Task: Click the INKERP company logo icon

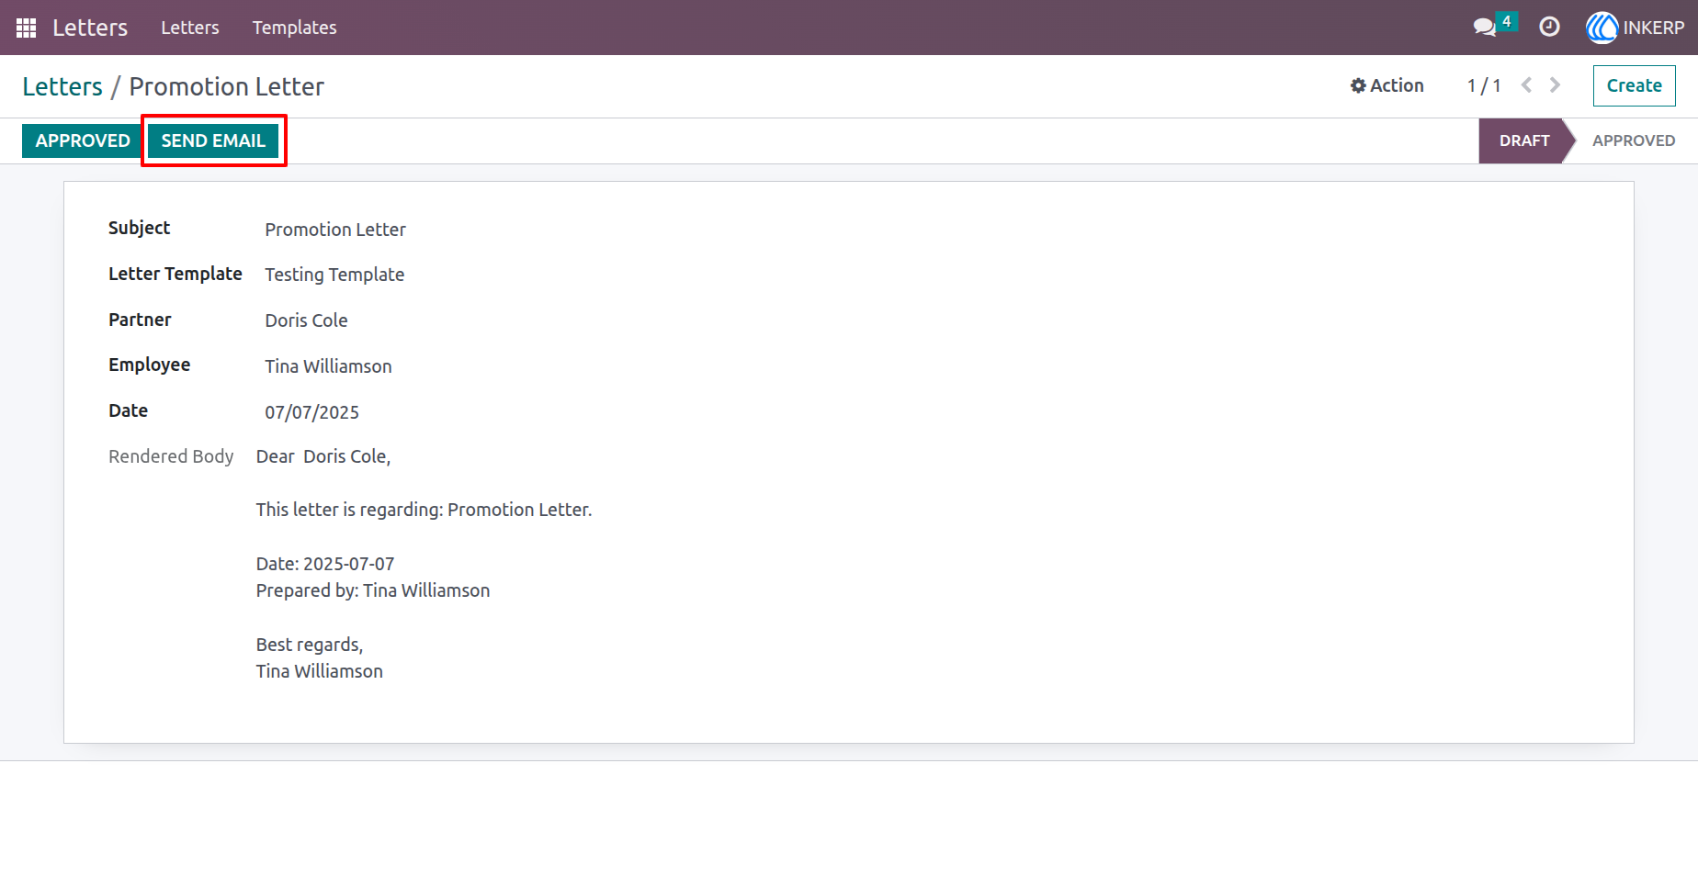Action: click(x=1602, y=28)
